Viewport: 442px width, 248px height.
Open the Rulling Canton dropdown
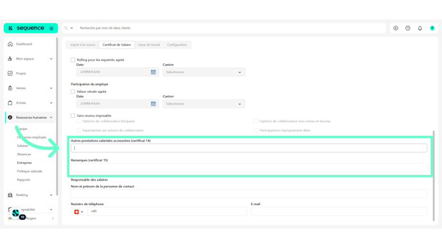tap(204, 72)
